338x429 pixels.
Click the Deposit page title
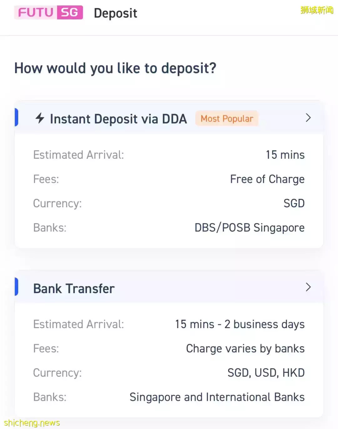pyautogui.click(x=115, y=13)
